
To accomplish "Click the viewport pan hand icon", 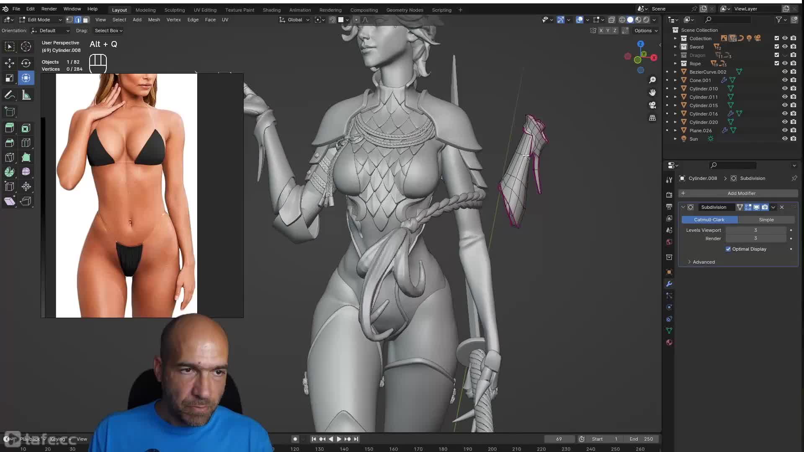I will (x=652, y=92).
